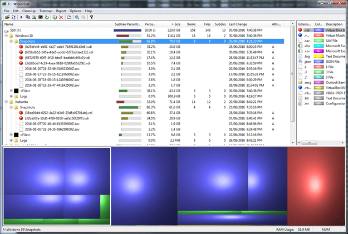348x234 pixels.
Task: Open the Help menu
Action: coord(89,11)
